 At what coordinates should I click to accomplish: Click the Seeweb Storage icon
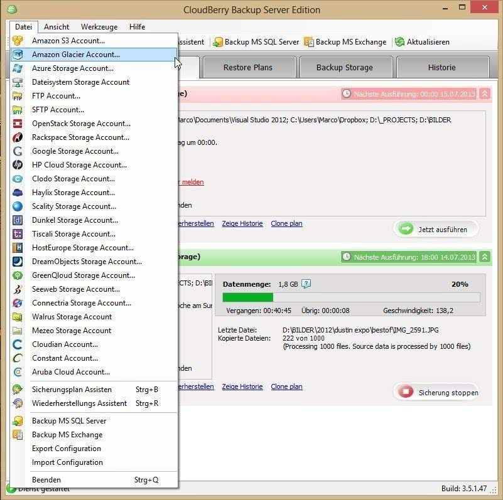(x=18, y=289)
